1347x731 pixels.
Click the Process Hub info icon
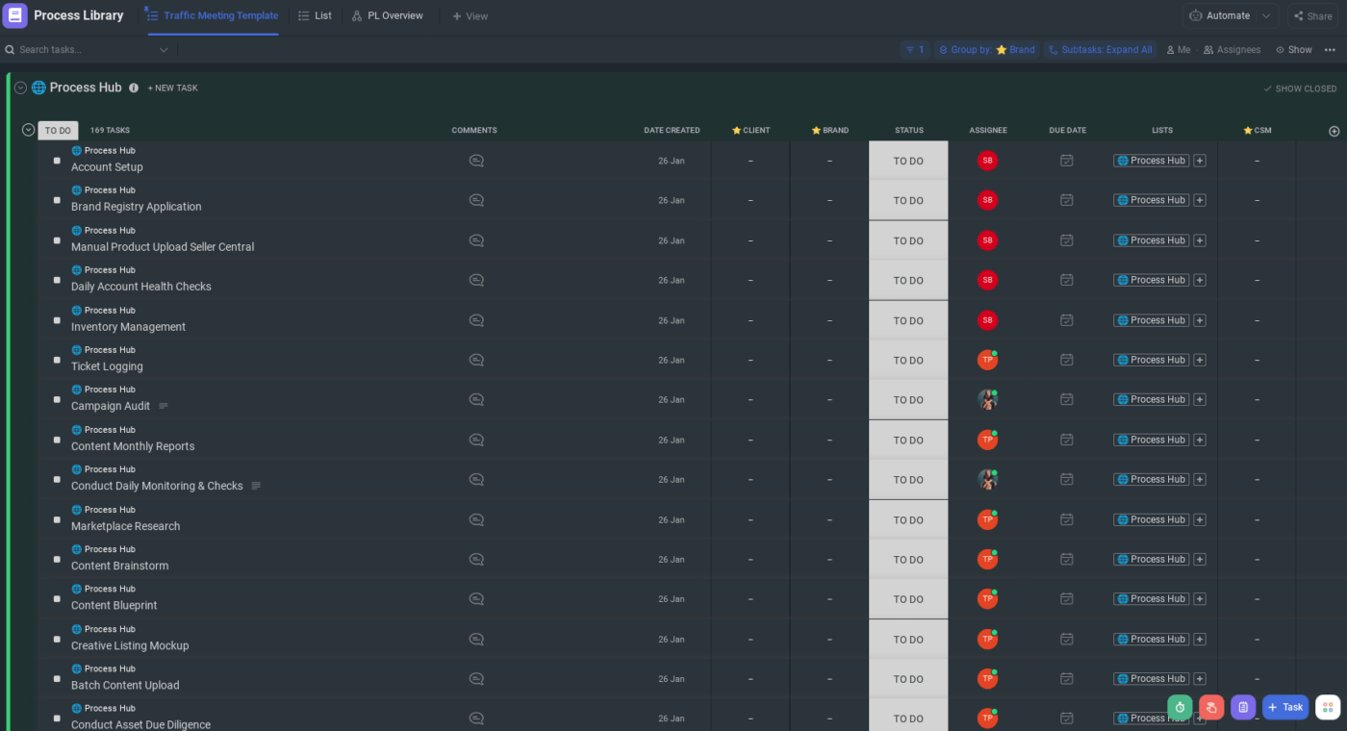(x=134, y=88)
